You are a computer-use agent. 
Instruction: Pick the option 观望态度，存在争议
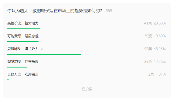coord(23,62)
